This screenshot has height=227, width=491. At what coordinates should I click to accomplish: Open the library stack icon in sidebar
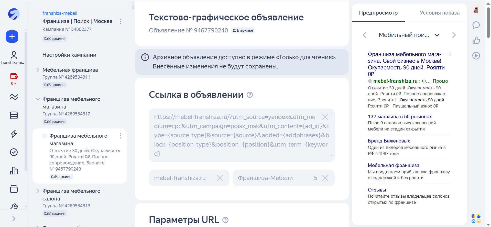tap(14, 189)
